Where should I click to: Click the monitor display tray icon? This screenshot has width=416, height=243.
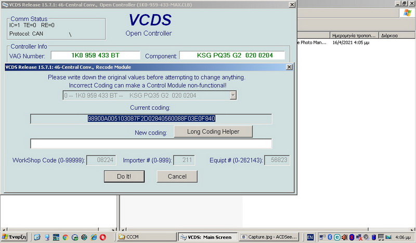click(381, 237)
